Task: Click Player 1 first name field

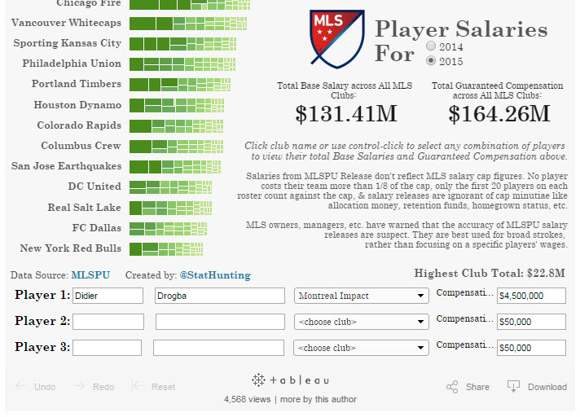Action: (108, 296)
